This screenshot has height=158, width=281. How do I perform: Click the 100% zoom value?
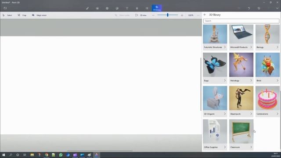(x=191, y=15)
